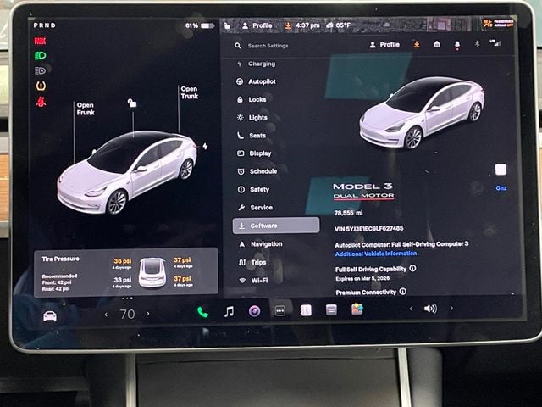Tap the car controls icon in bottom bar

pos(50,315)
